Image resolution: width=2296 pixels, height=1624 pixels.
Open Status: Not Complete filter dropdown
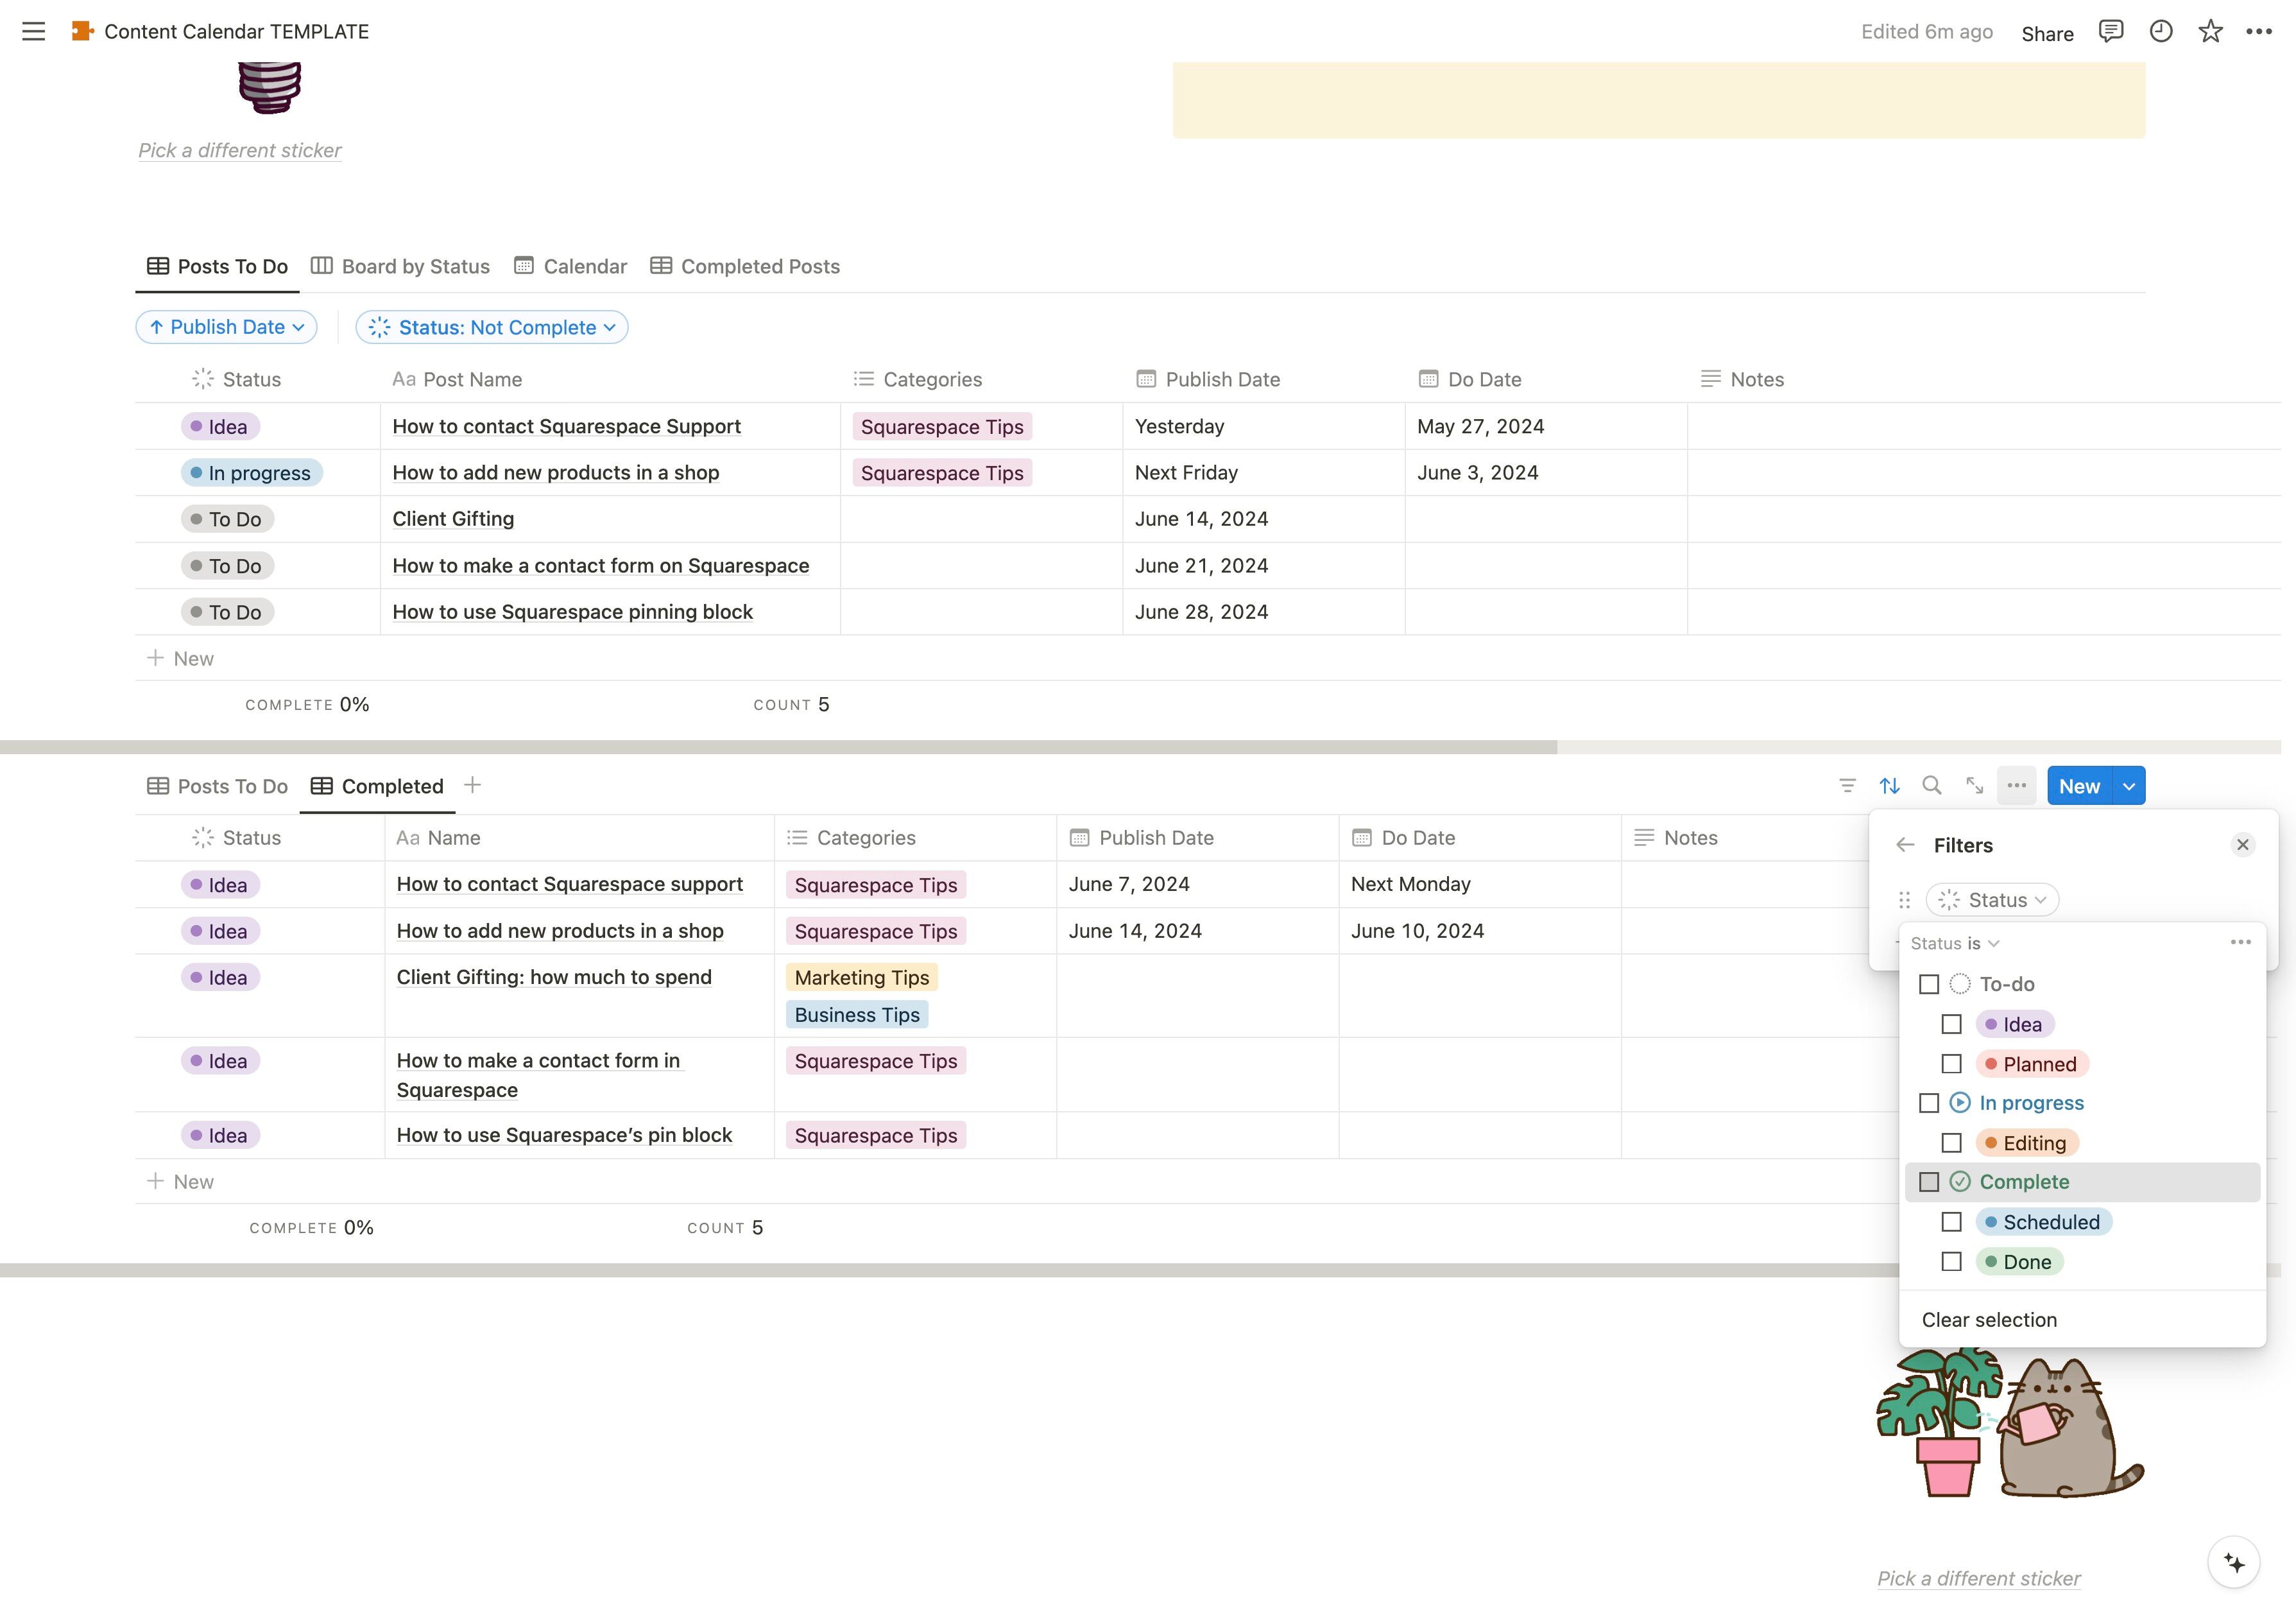[x=492, y=327]
